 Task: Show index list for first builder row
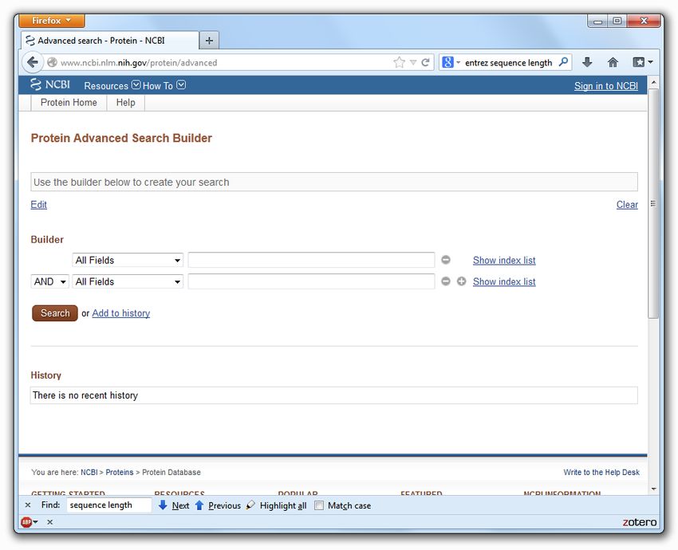click(x=504, y=260)
